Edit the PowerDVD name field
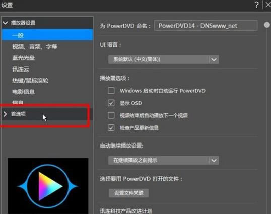Image resolution: width=271 pixels, height=214 pixels. 206,26
